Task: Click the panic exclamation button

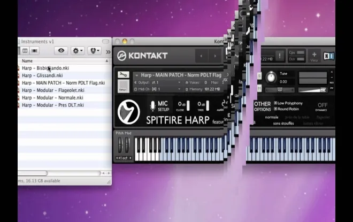Action: (x=280, y=56)
